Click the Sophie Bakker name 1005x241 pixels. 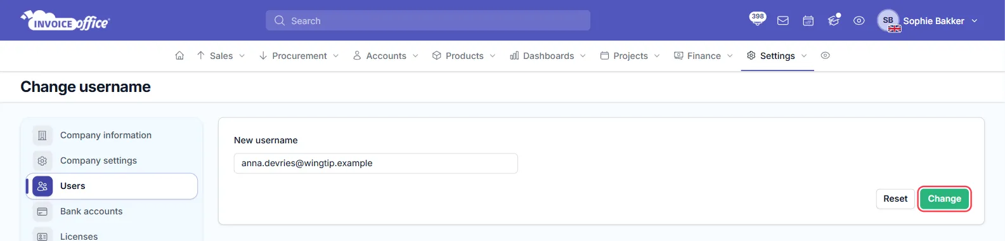(x=933, y=21)
